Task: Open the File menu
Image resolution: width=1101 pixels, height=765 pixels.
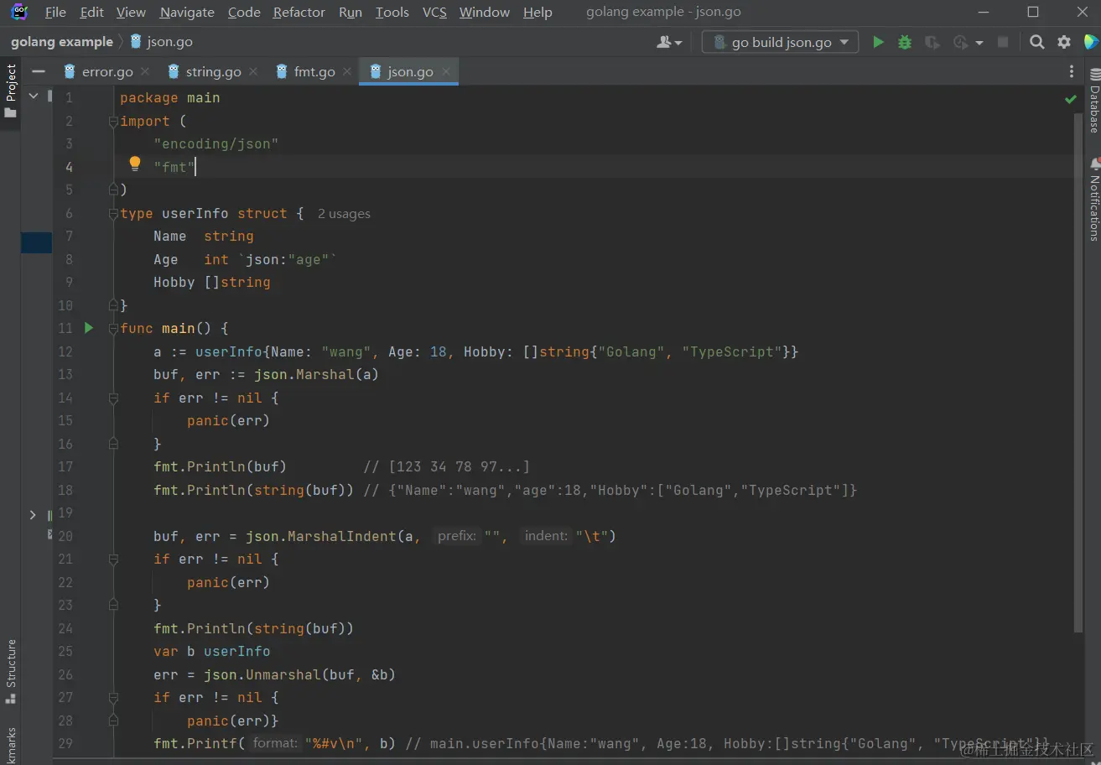Action: 55,12
